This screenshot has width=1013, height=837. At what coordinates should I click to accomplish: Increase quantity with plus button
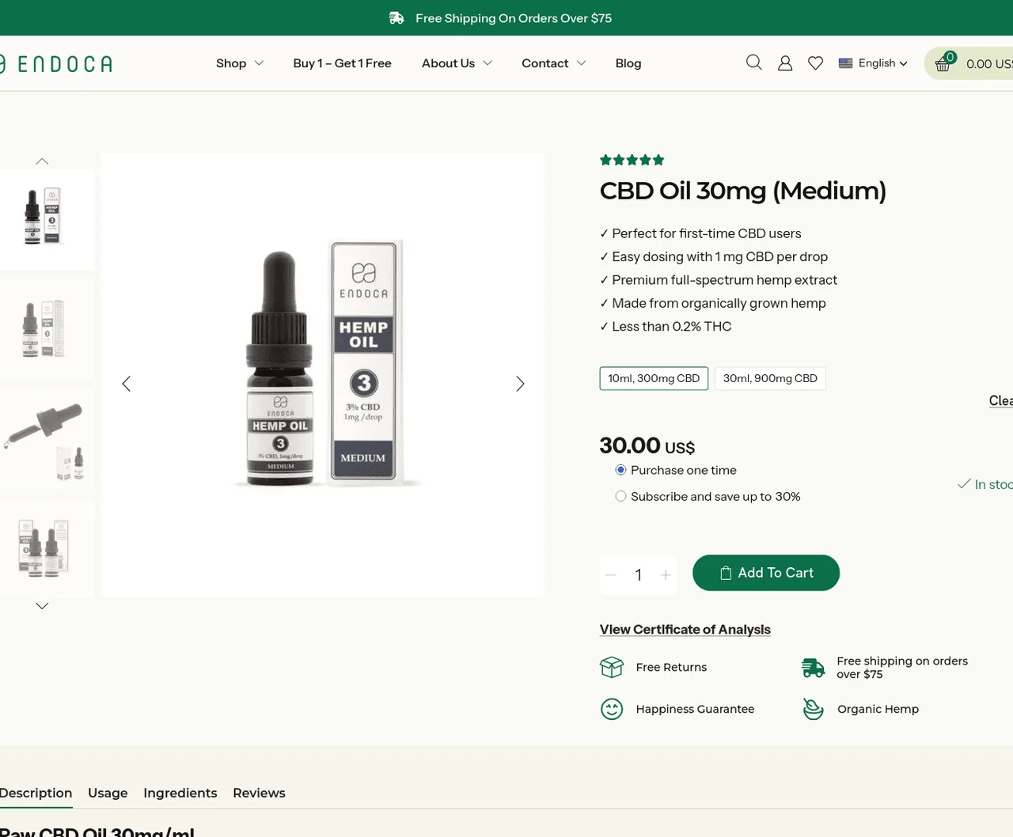click(x=666, y=575)
